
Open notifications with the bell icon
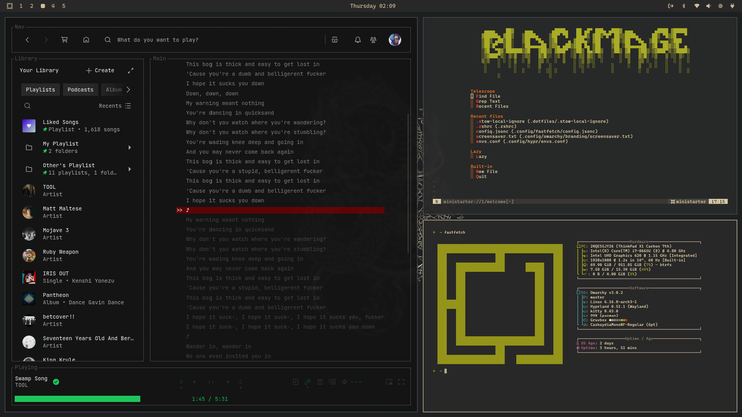click(358, 40)
